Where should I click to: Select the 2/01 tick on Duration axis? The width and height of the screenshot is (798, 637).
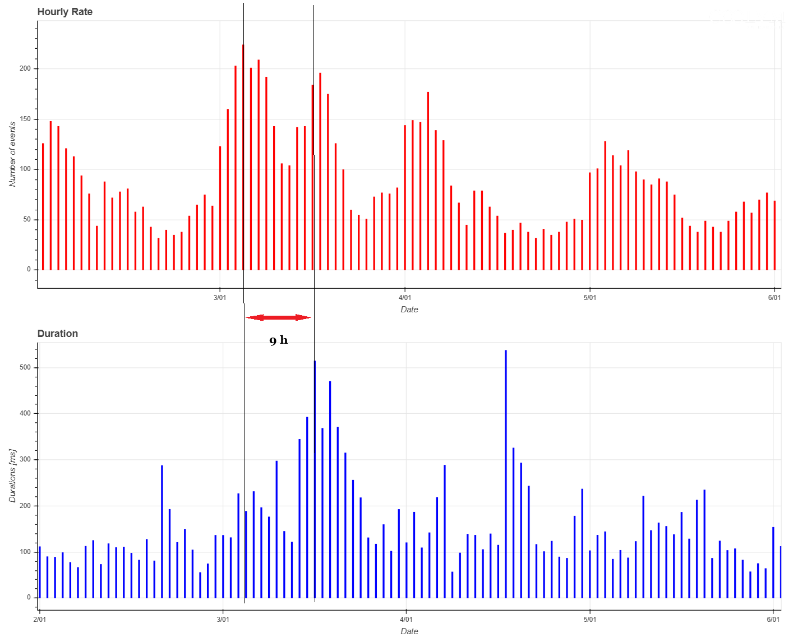39,620
